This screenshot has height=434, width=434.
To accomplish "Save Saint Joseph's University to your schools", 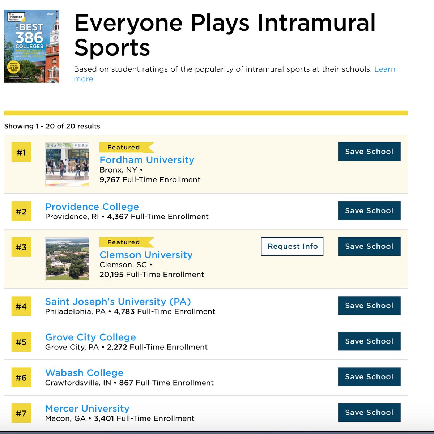I will click(369, 306).
